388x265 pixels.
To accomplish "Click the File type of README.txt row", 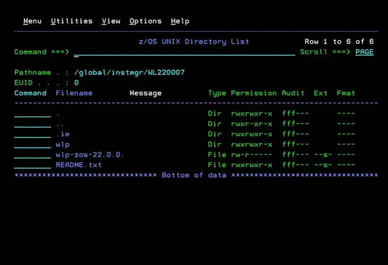I will click(217, 165).
